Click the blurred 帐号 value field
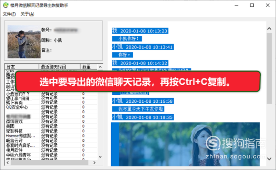276x170 pixels. [x=66, y=30]
